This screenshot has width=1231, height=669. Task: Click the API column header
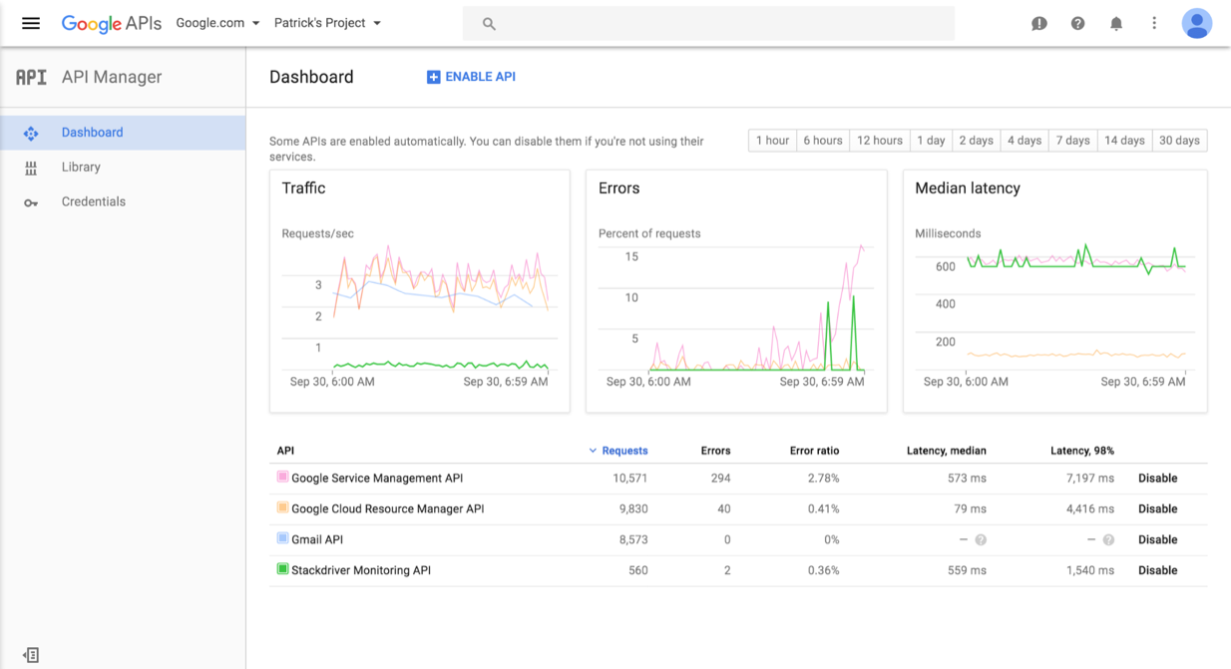[285, 451]
